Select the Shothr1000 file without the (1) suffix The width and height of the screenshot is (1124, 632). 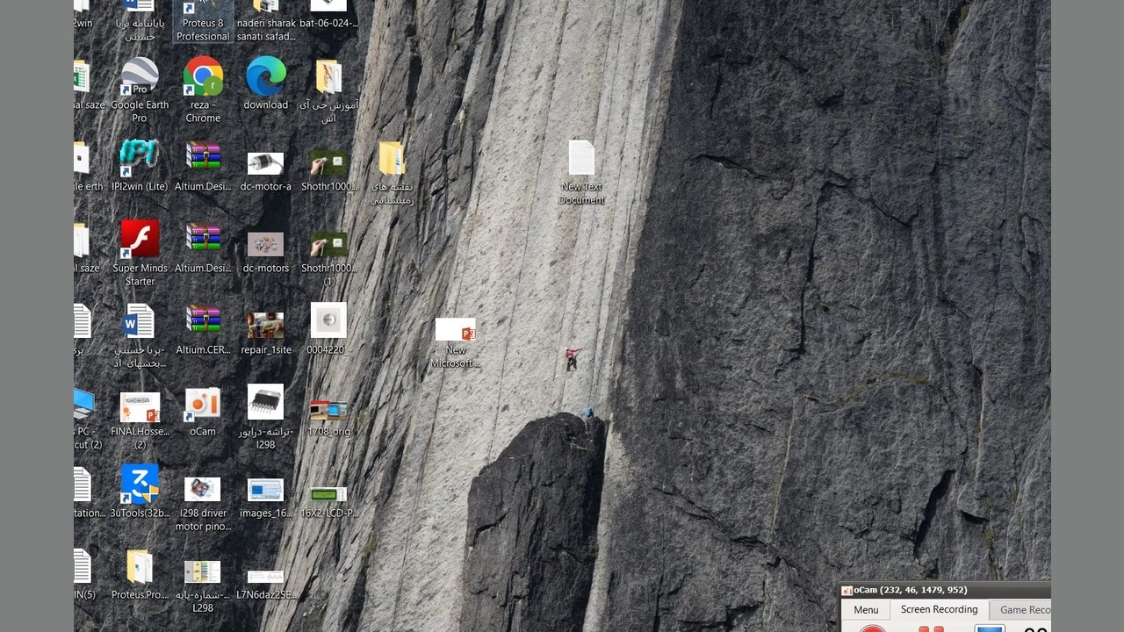click(x=328, y=169)
